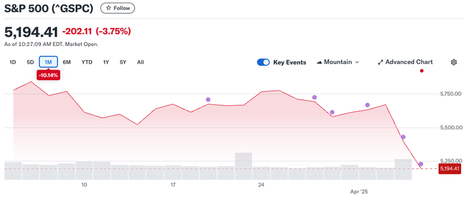Click the purple key event dot at chart end
472x201 pixels.
point(421,164)
